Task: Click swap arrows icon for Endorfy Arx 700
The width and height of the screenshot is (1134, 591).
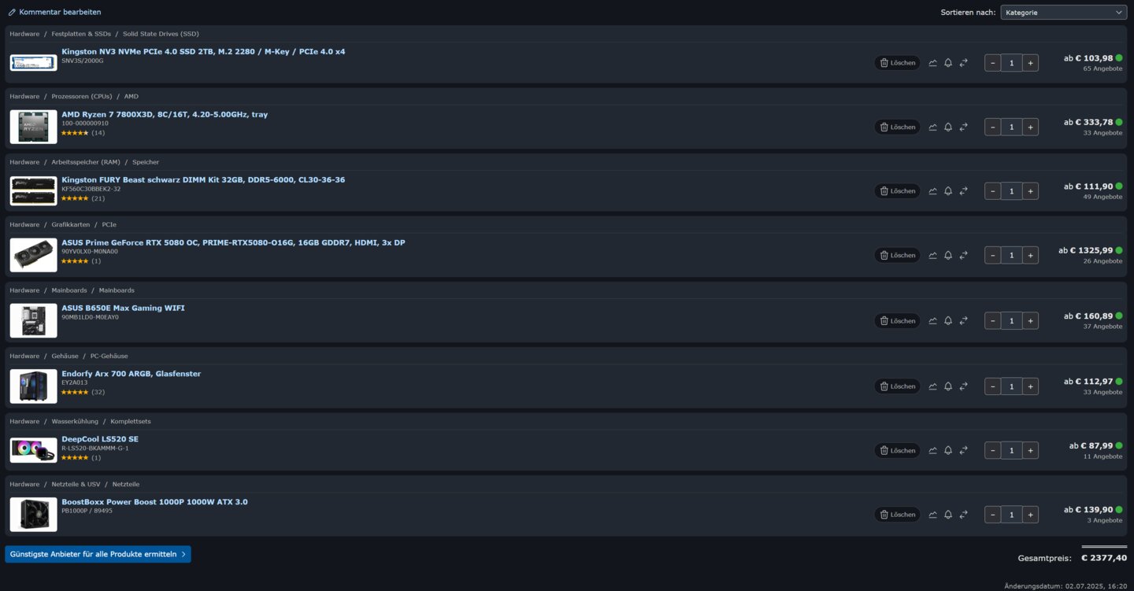Action: pos(963,386)
